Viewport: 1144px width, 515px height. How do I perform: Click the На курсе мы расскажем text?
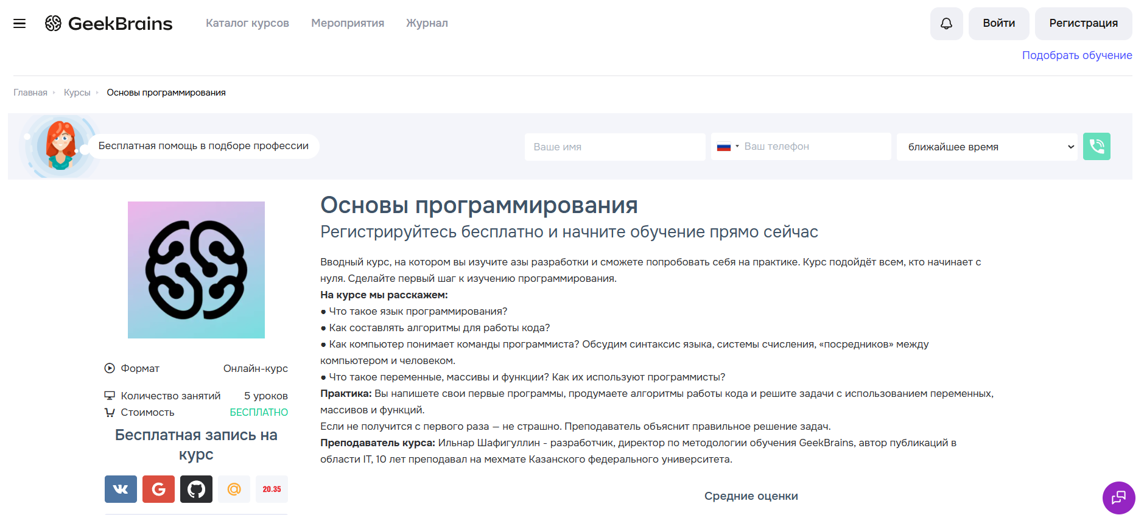click(384, 295)
